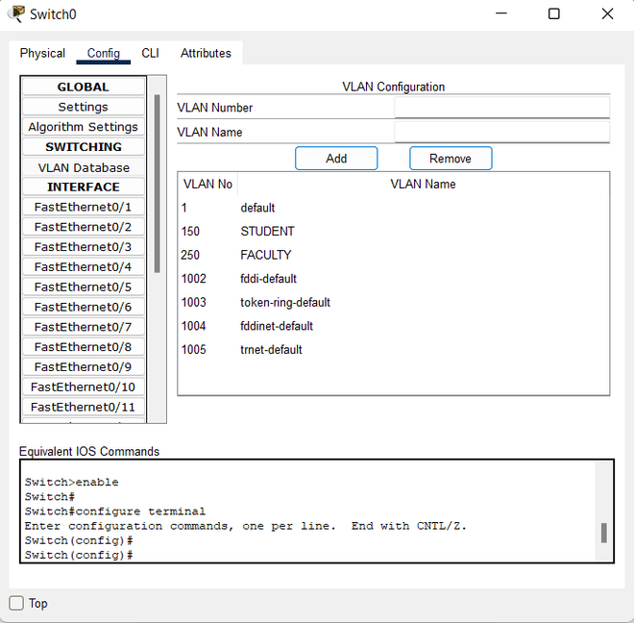
Task: Focus the VLAN Number input field
Action: tap(501, 108)
